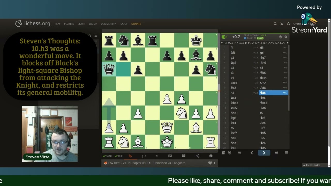Show the engine threat target icon
Viewport: 331px width, 186px height.
tap(281, 37)
